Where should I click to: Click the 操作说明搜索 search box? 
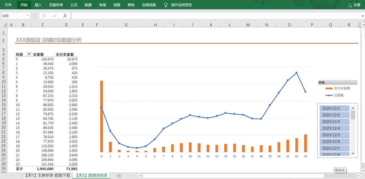pyautogui.click(x=182, y=5)
